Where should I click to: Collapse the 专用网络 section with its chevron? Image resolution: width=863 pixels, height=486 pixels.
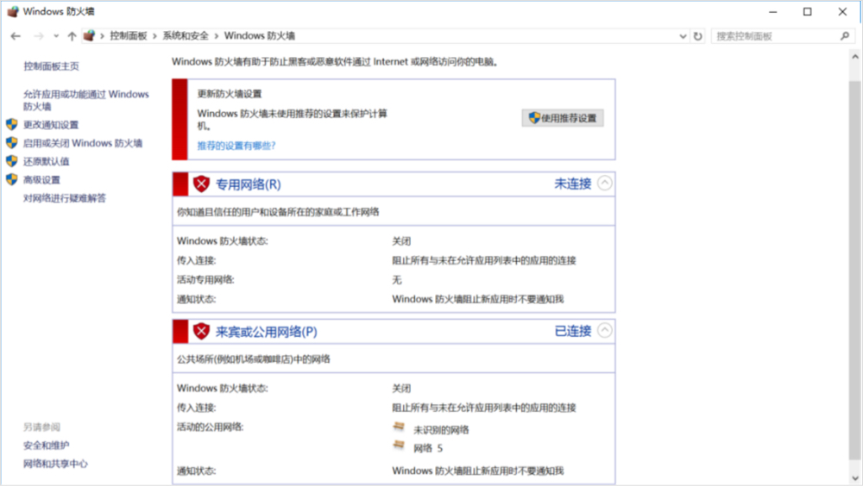tap(604, 183)
